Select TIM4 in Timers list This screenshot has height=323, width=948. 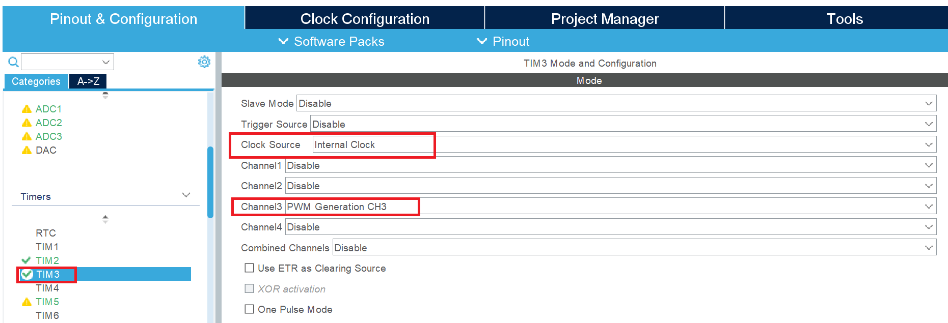(47, 288)
